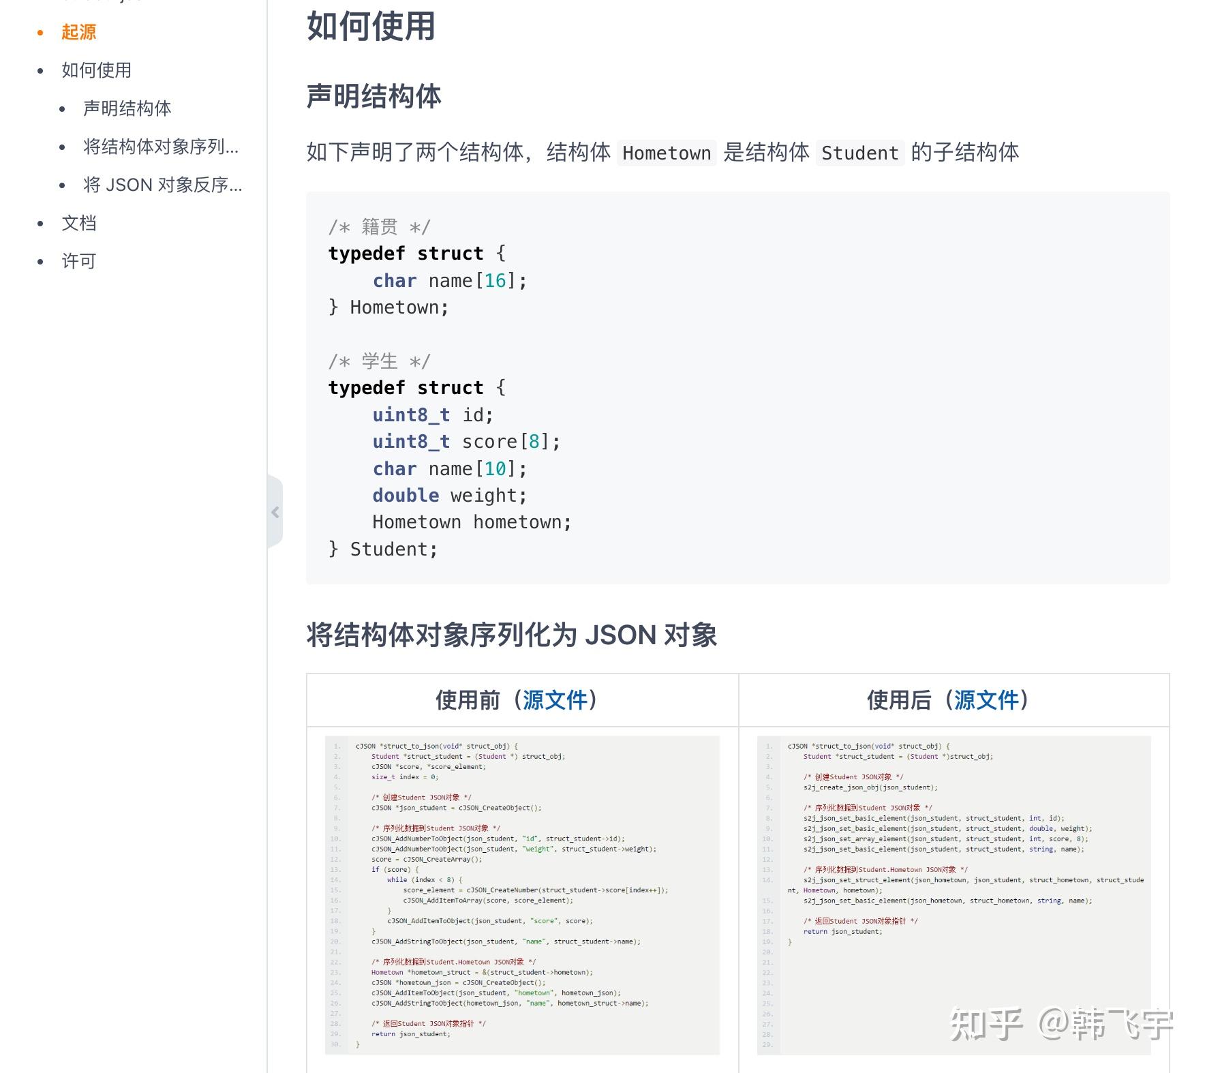Select the Hometown inline code label
The width and height of the screenshot is (1205, 1073).
[x=666, y=153]
